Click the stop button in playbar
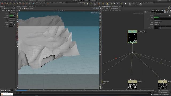171x96 pixels. pos(5,90)
